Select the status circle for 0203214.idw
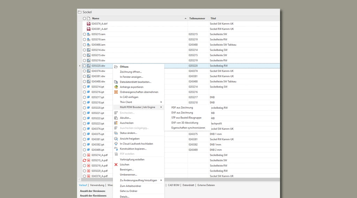Viewport: 357px width, 198px height. (84, 50)
